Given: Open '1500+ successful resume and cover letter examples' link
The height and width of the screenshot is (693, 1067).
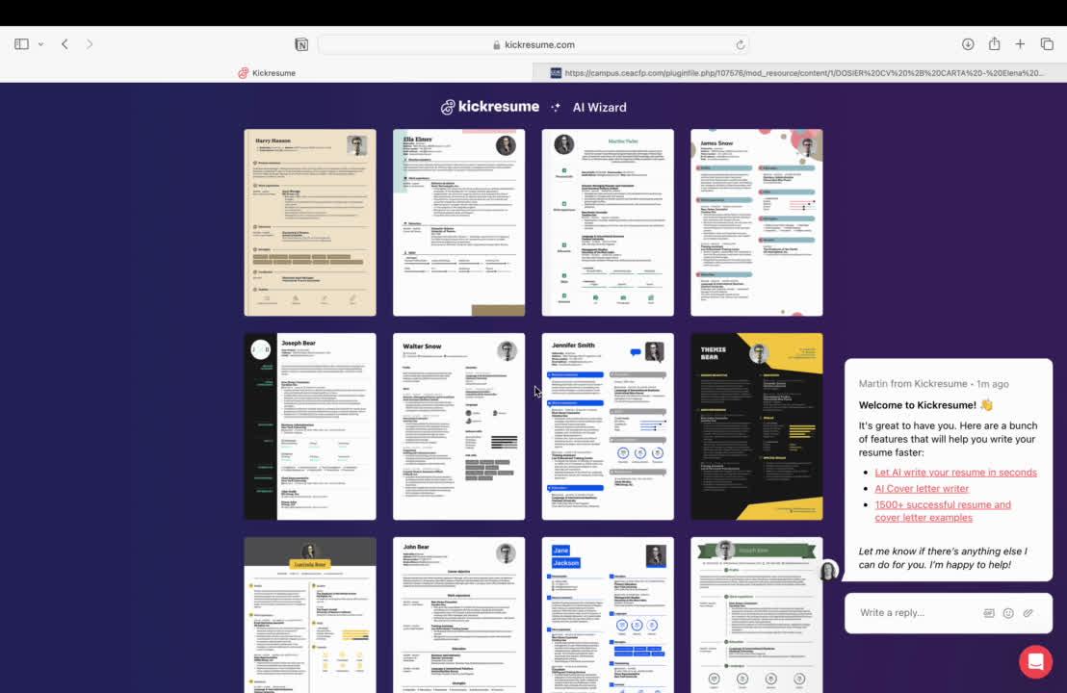Looking at the screenshot, I should [x=943, y=511].
